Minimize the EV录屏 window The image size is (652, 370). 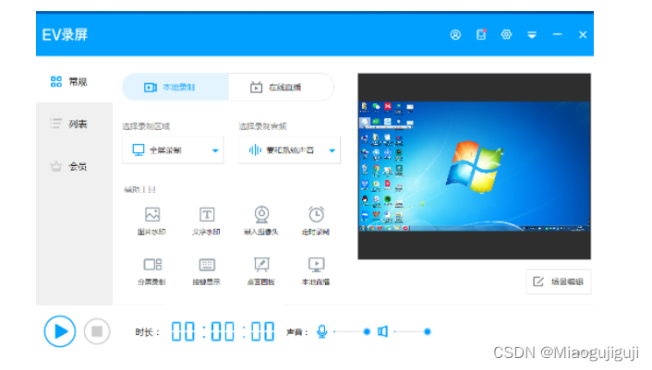(557, 34)
